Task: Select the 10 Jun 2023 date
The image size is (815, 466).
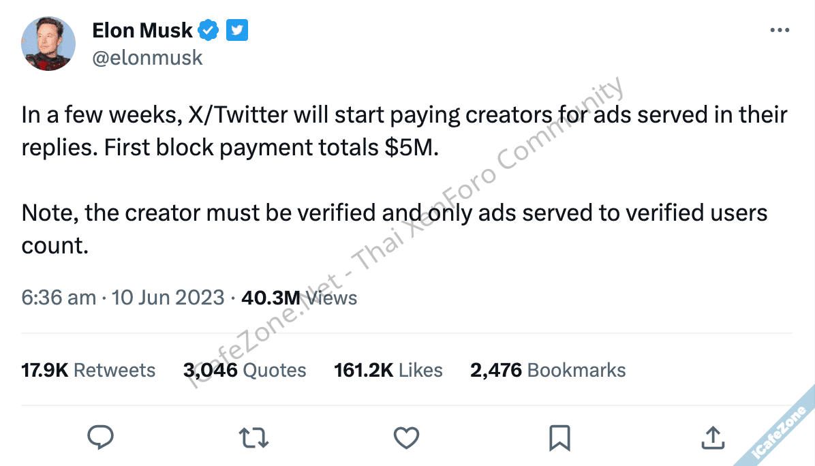Action: pyautogui.click(x=167, y=298)
